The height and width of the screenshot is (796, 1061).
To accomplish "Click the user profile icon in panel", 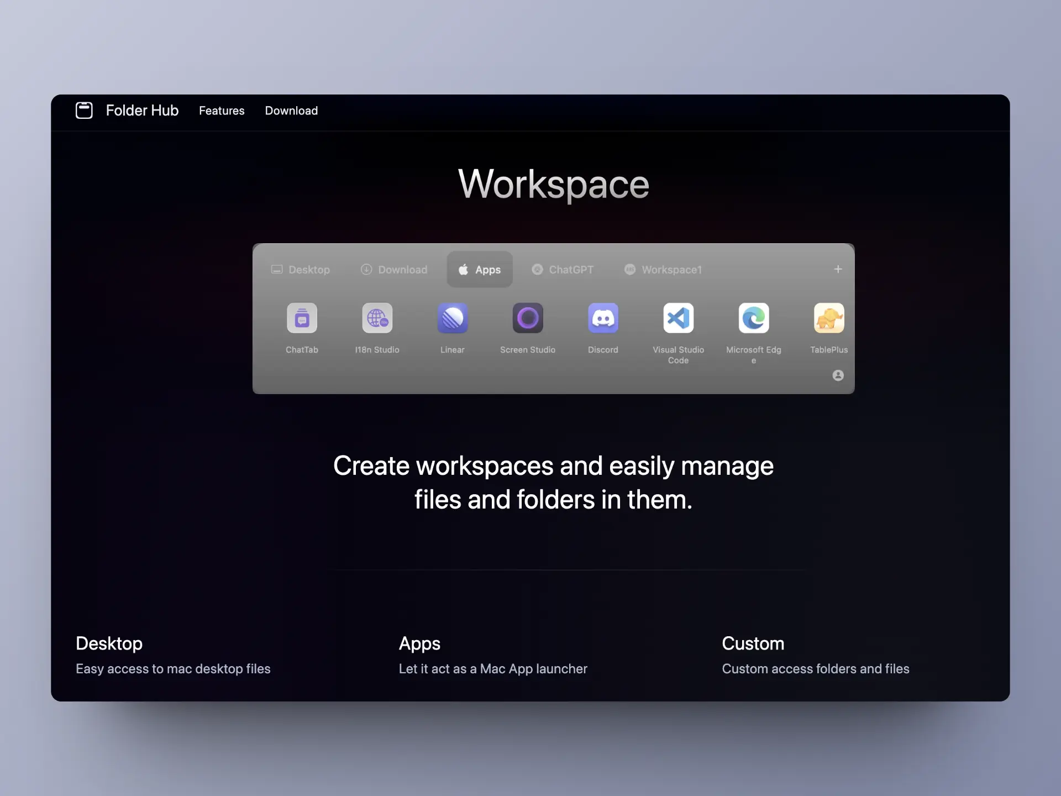I will (x=838, y=375).
